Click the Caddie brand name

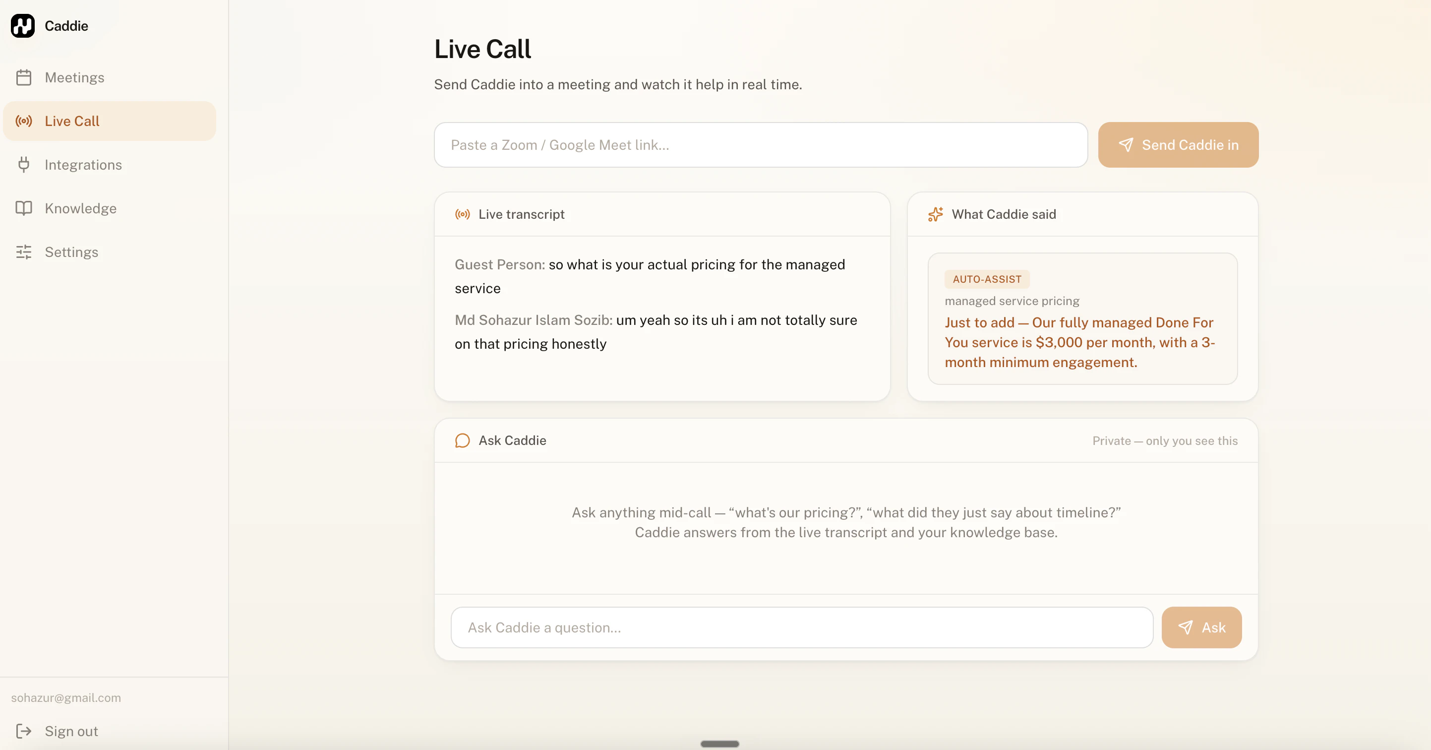tap(66, 26)
